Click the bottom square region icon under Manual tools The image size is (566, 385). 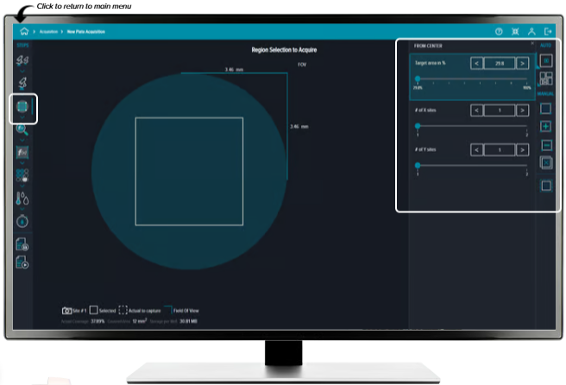tap(546, 186)
